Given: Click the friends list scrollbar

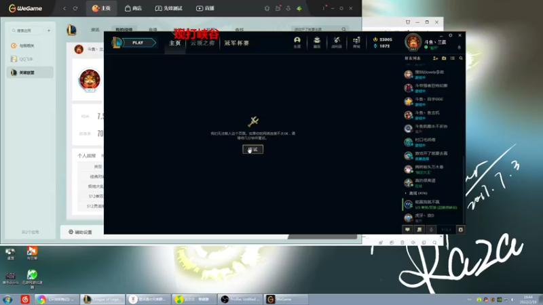Looking at the screenshot, I should click(464, 190).
